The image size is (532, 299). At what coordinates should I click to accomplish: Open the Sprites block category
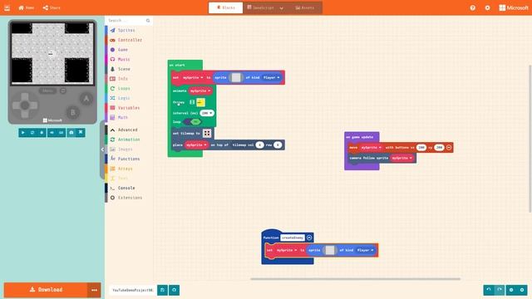(129, 30)
